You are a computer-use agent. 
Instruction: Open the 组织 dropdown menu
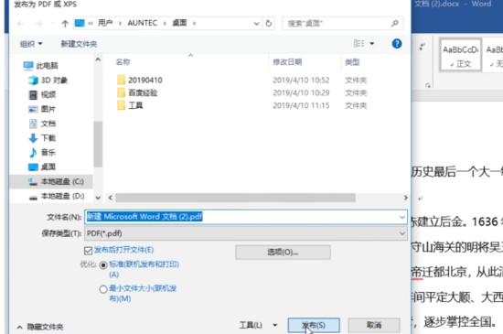coord(31,44)
